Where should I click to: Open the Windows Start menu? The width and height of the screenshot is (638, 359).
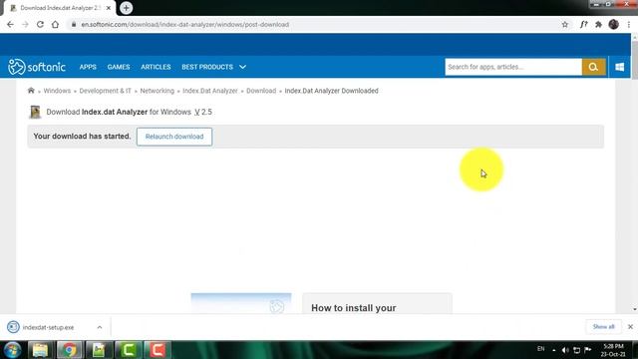click(13, 350)
